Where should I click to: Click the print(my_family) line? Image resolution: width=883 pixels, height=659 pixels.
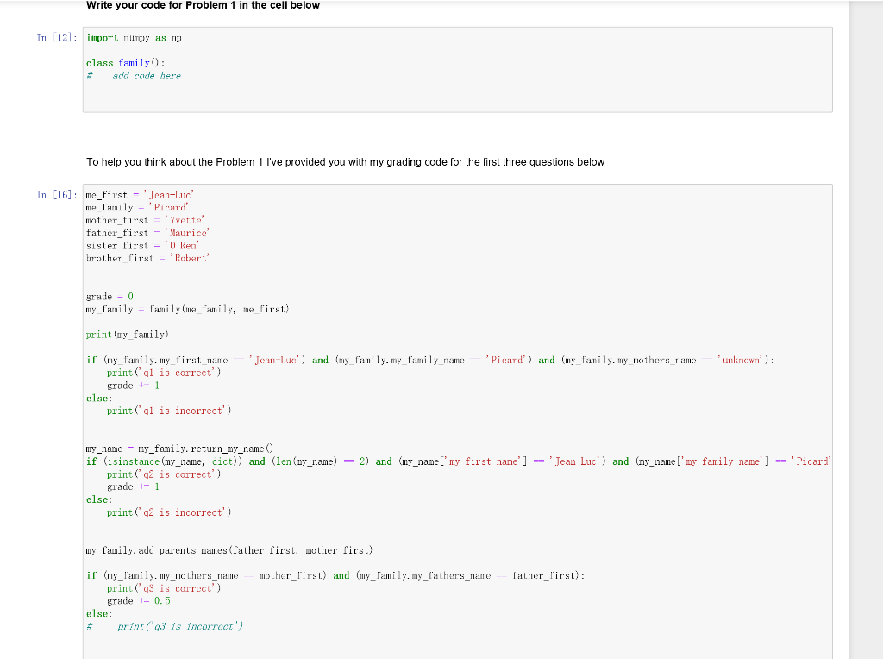point(128,335)
